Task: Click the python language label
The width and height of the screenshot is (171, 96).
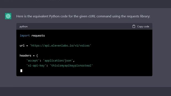Action: click(24, 27)
